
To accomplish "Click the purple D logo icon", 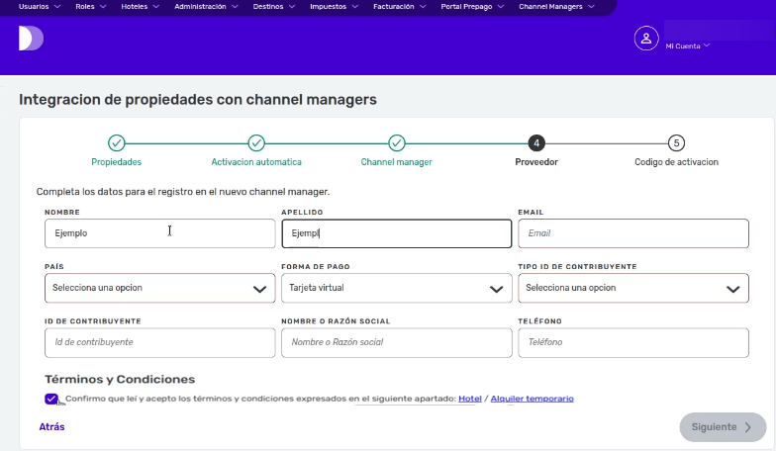I will pyautogui.click(x=30, y=39).
